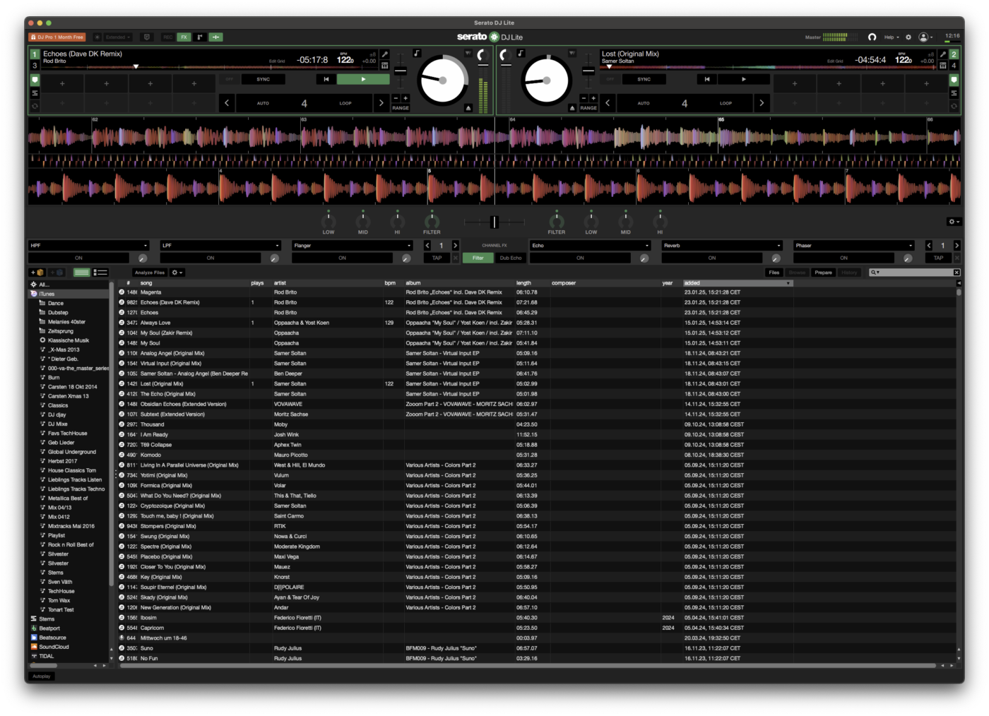Click the REC recording icon
Screen dimensions: 989x716
[x=168, y=37]
